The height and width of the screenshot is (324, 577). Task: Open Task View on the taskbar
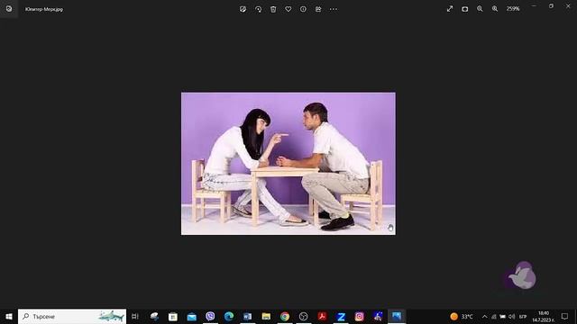[x=135, y=316]
